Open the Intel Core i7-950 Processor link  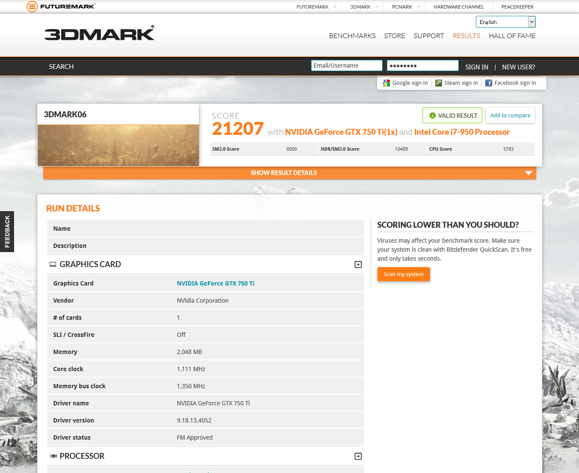pyautogui.click(x=462, y=132)
